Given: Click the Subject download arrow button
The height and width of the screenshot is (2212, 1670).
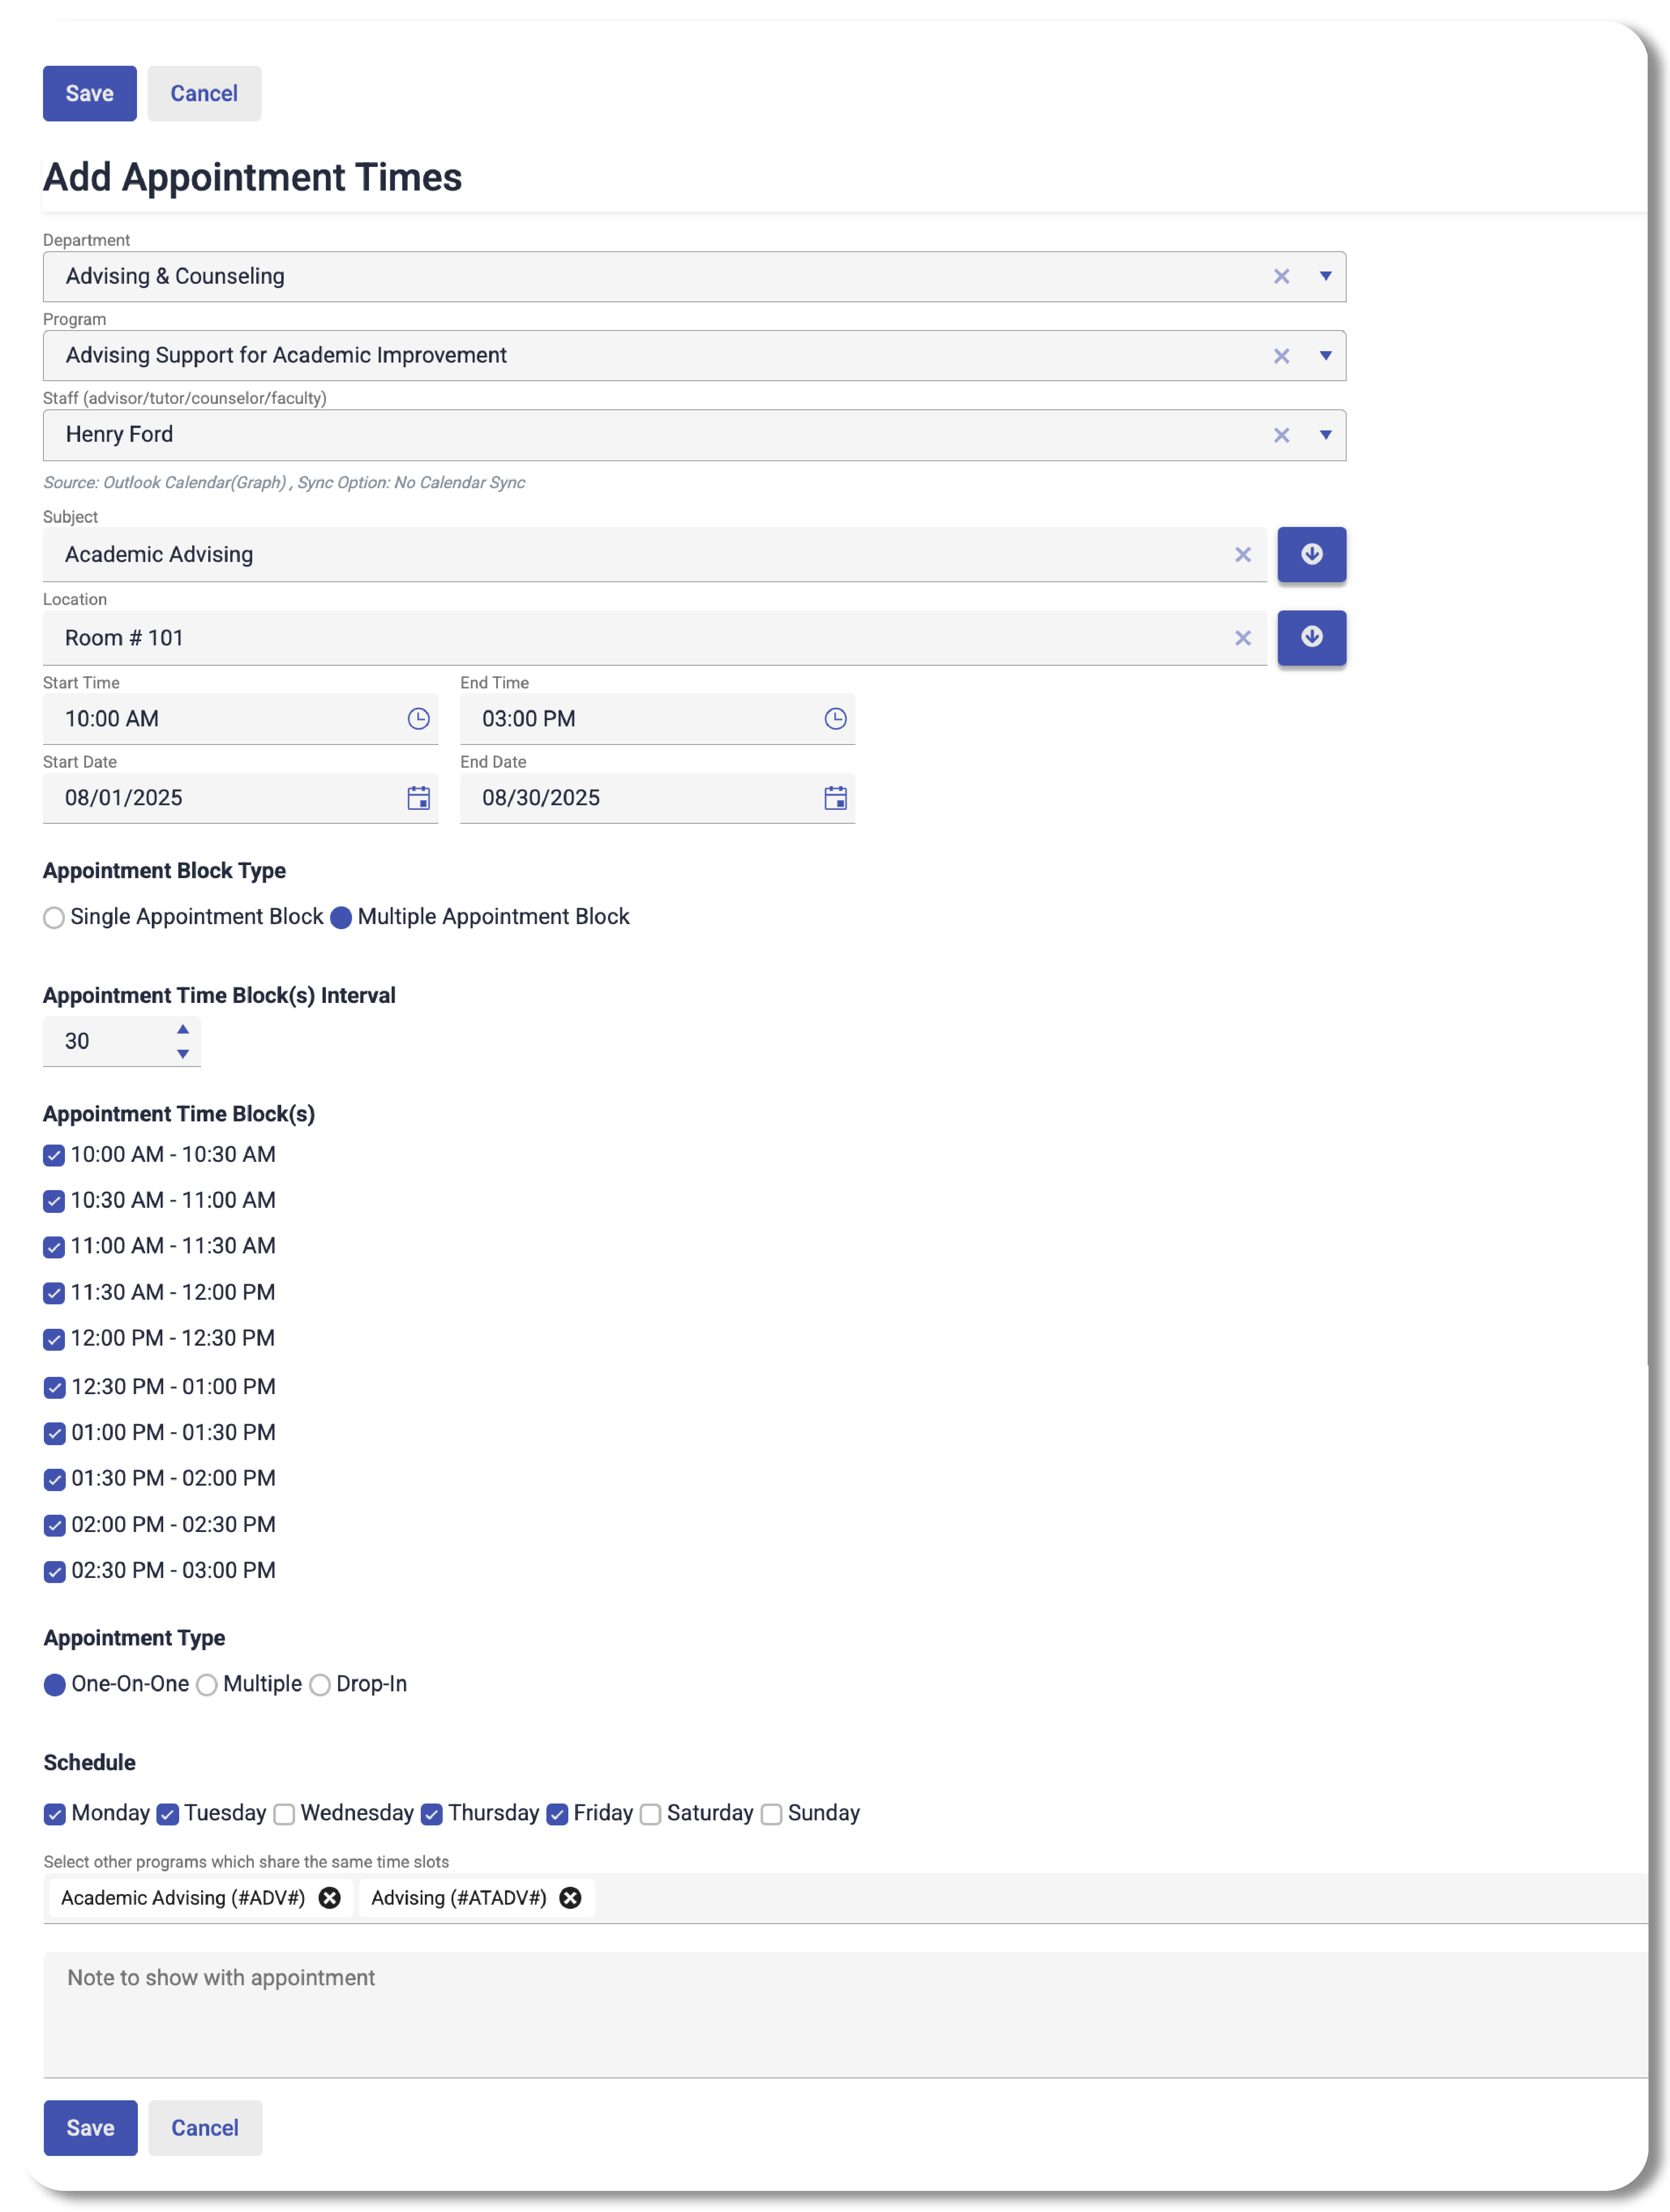Looking at the screenshot, I should [x=1311, y=554].
